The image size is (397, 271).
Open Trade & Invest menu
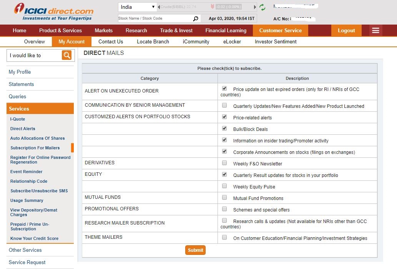tap(176, 30)
